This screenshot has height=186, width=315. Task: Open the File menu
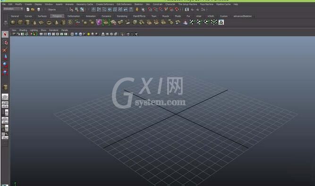(x=4, y=4)
